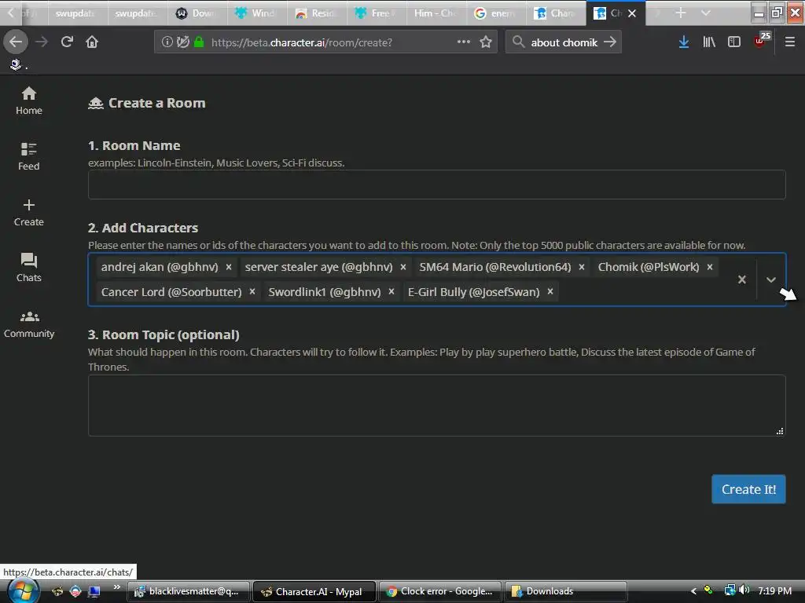Image resolution: width=805 pixels, height=603 pixels.
Task: Go to the browser home page
Action: [x=92, y=42]
